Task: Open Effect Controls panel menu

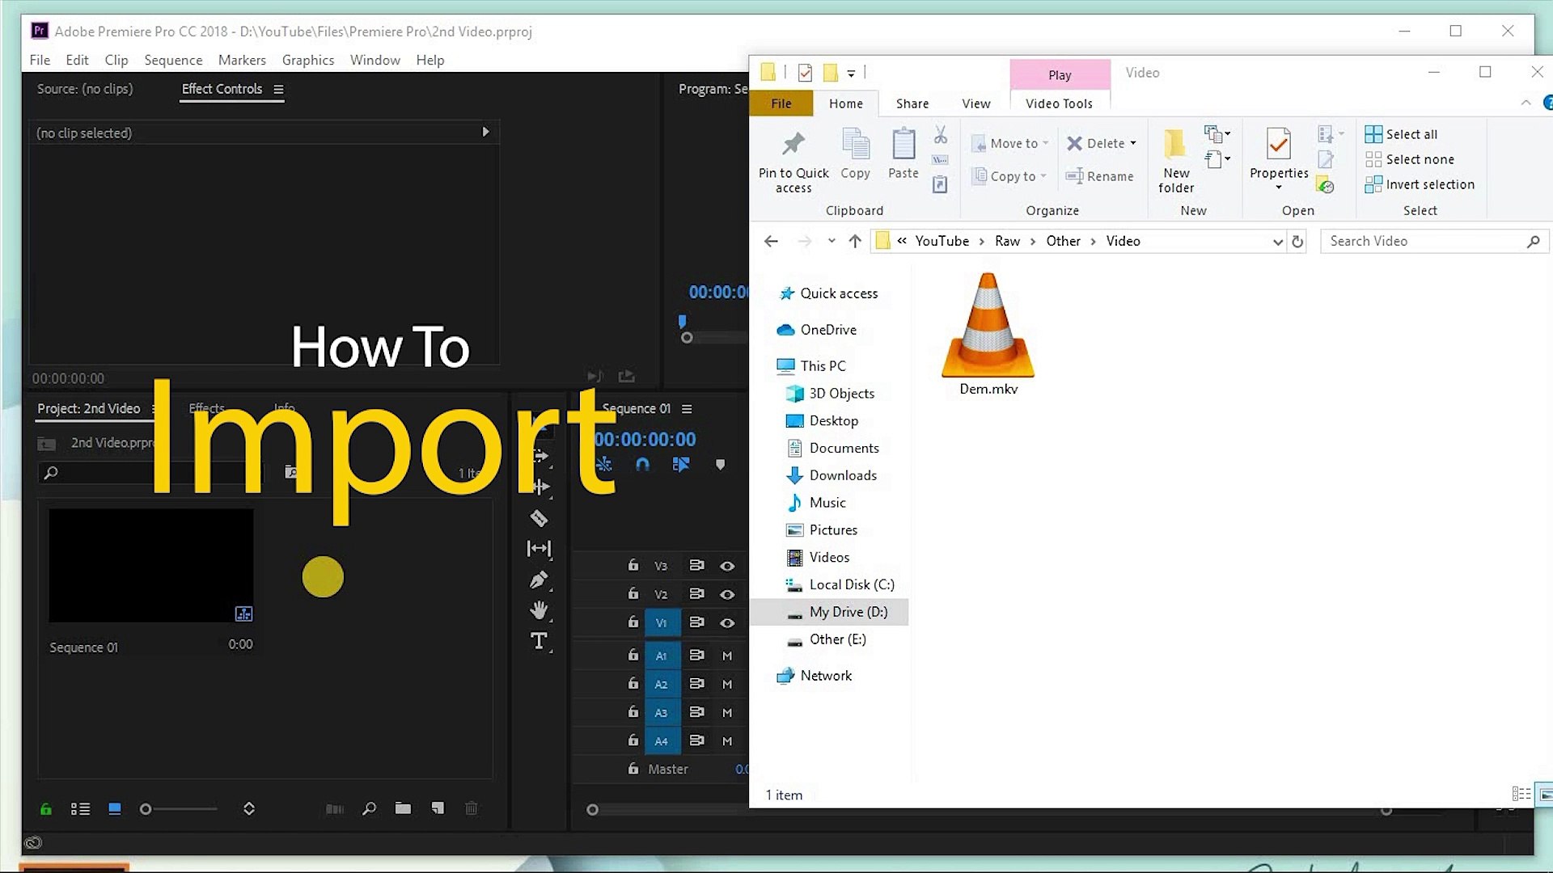Action: [278, 89]
